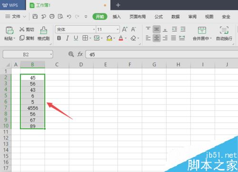
Task: Open the Formulas tab
Action: [159, 17]
